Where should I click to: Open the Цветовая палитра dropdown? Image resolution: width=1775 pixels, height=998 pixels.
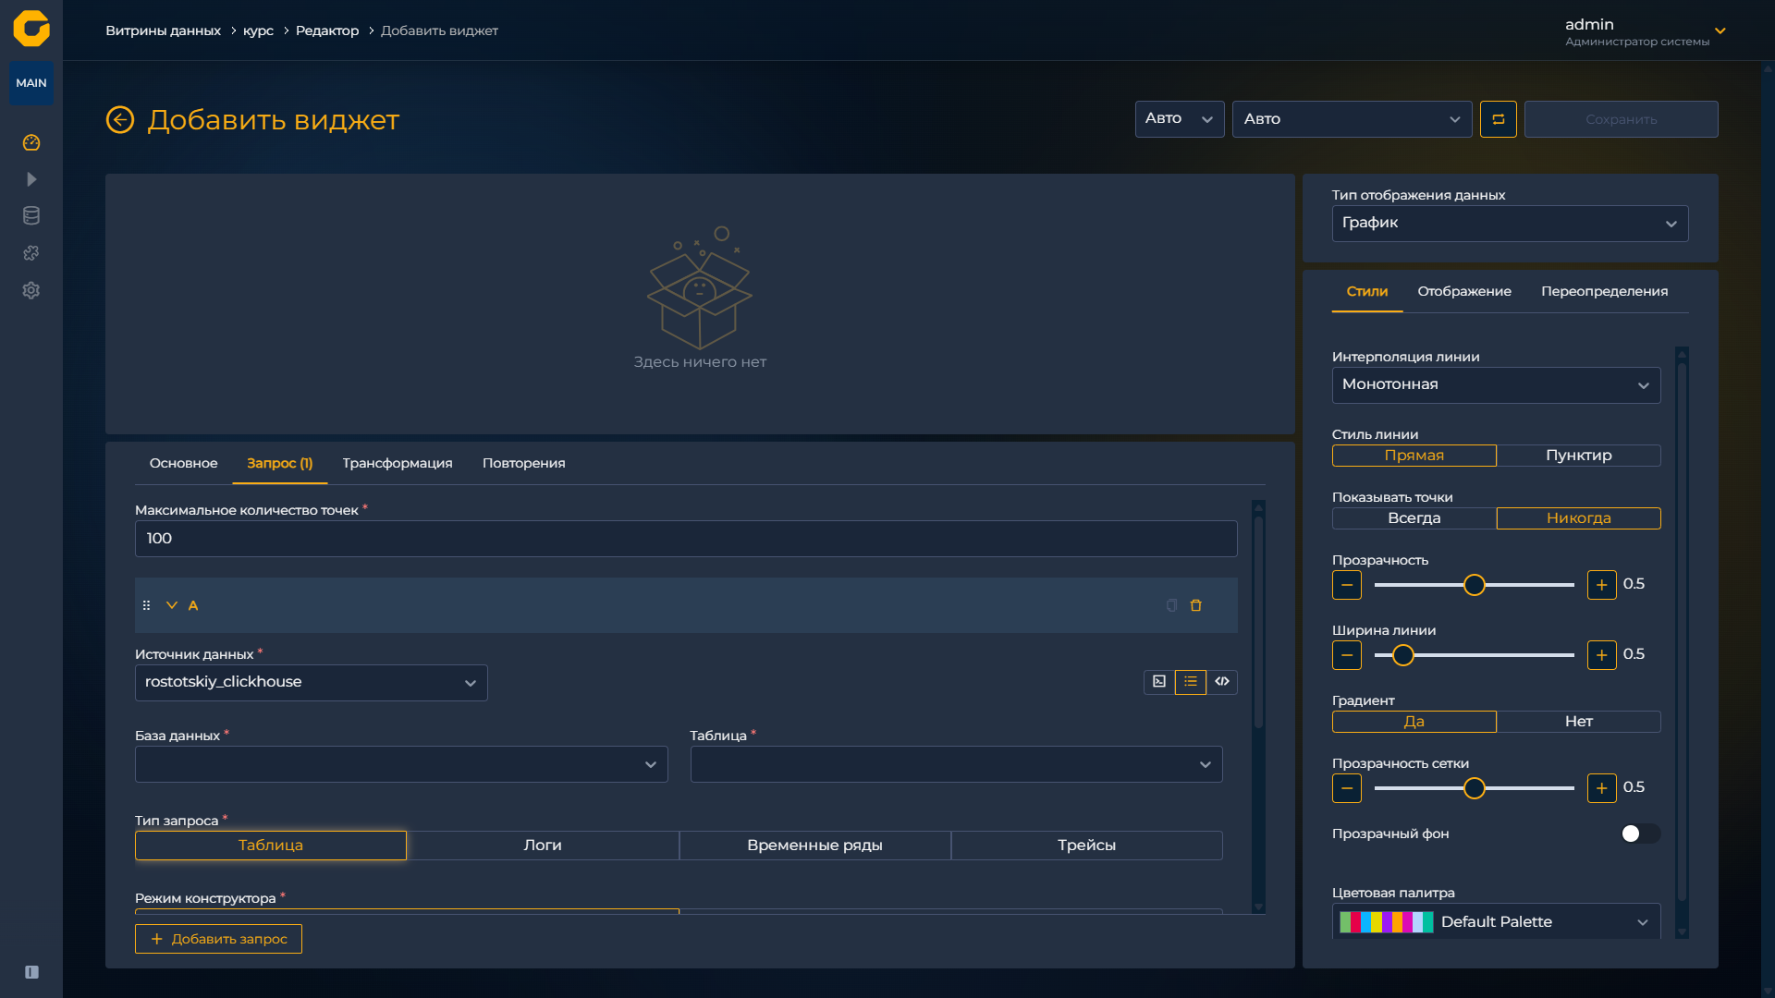click(1497, 921)
